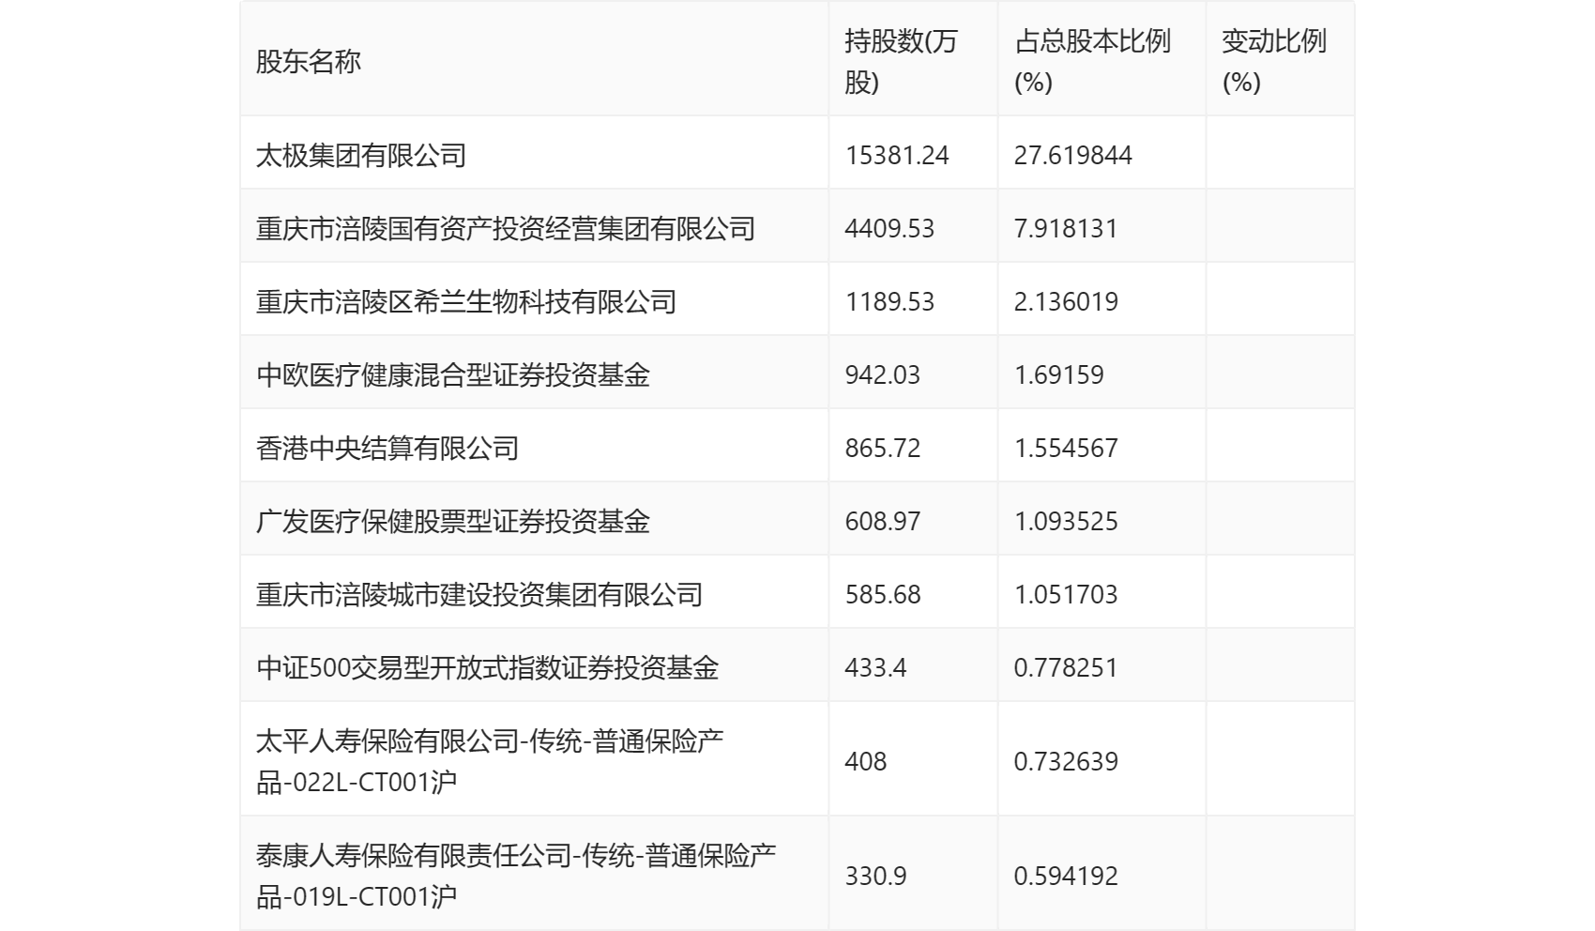Click the percentage 1.093525
The image size is (1595, 931).
(1066, 521)
